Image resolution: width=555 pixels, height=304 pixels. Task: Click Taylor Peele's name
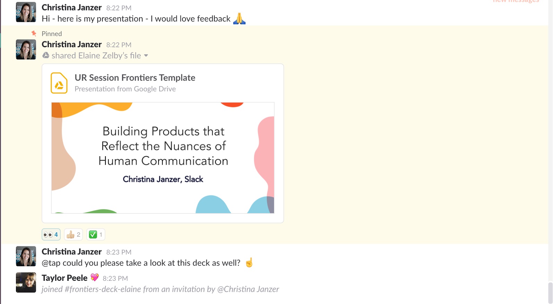[x=65, y=278]
